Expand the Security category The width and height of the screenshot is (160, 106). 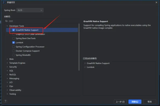[7, 67]
